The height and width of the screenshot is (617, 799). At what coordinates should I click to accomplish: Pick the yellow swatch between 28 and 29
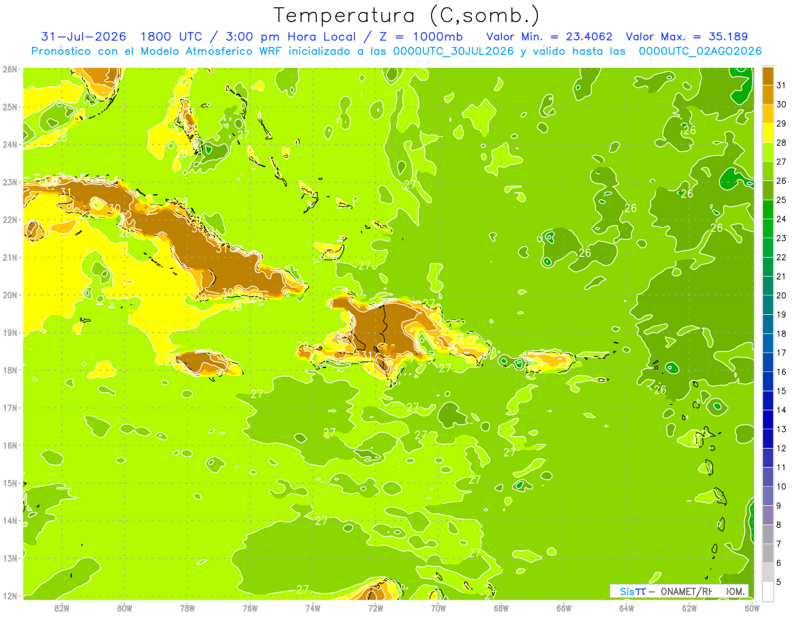(768, 133)
